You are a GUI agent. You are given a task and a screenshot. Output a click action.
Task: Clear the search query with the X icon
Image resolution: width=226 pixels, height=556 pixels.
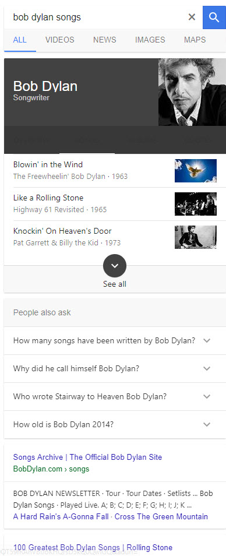pyautogui.click(x=192, y=17)
